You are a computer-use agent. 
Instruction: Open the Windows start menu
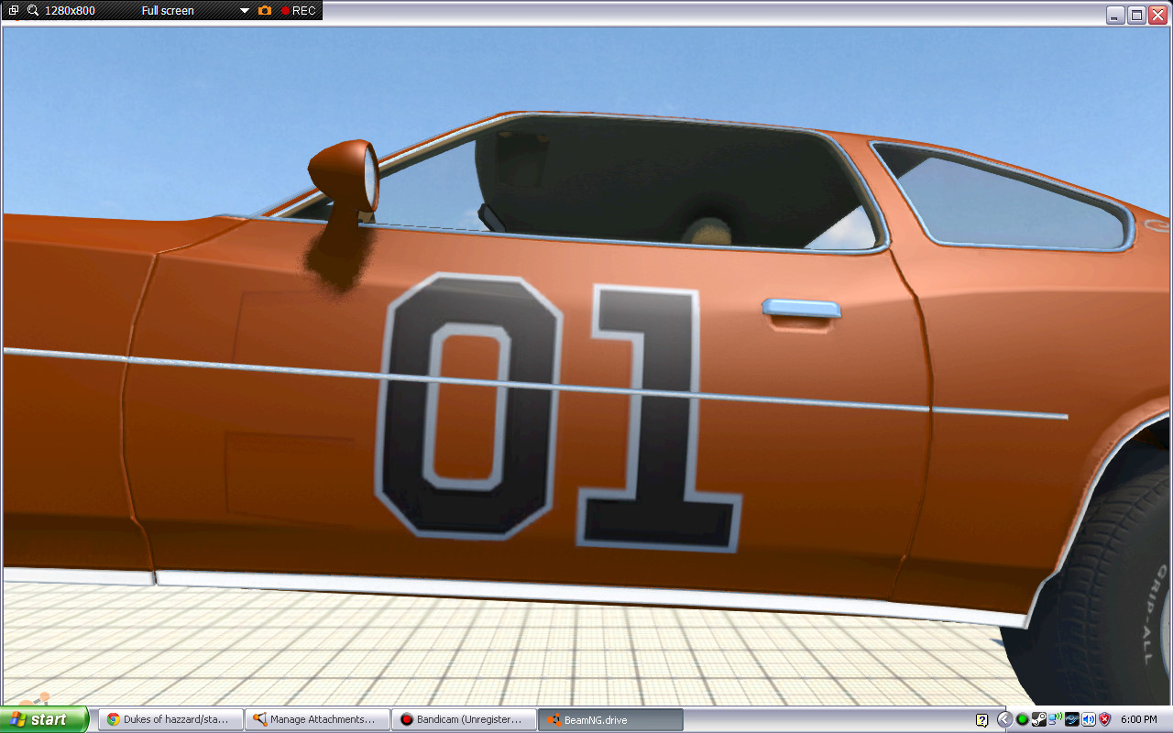tap(45, 719)
